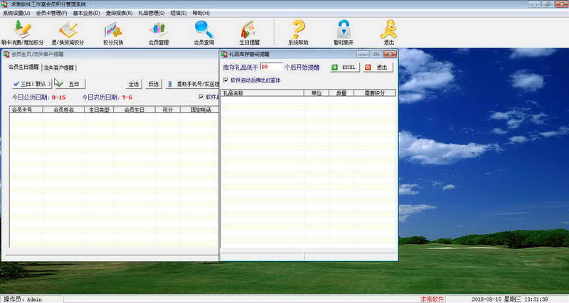Open 刷卡消费/增加积分 toolbar icon
The image size is (569, 303).
(x=23, y=31)
